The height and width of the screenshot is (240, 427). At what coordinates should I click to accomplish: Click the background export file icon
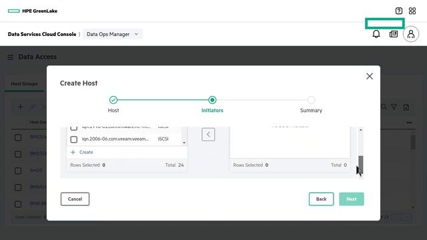click(406, 107)
